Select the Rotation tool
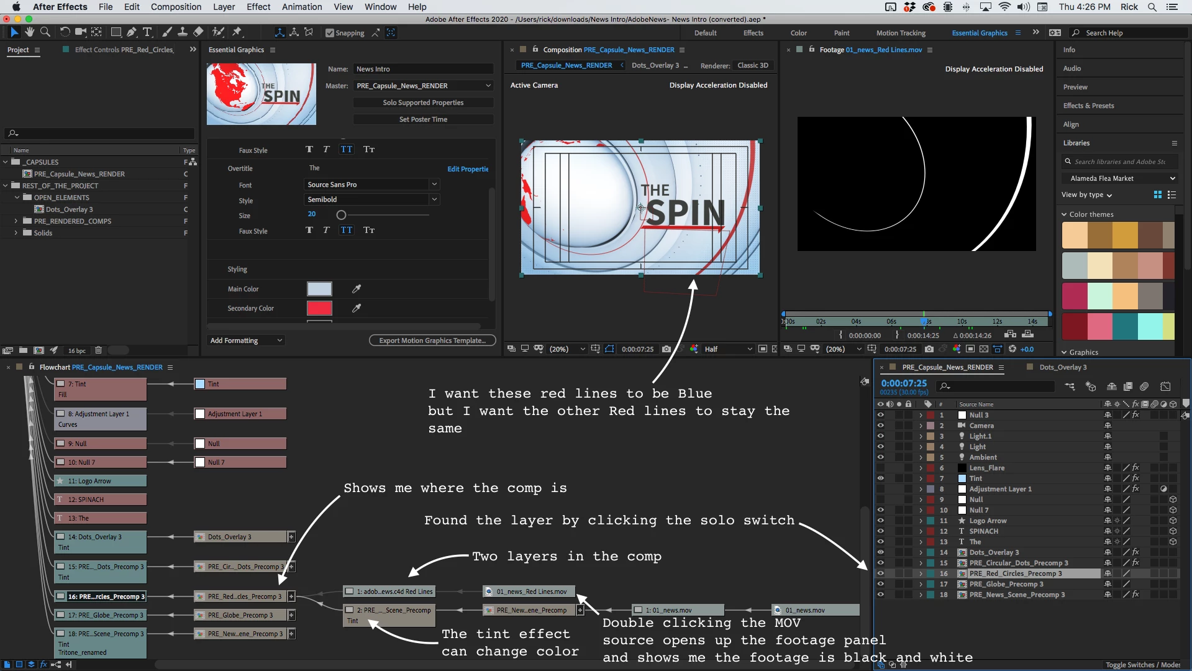Image resolution: width=1192 pixels, height=671 pixels. click(65, 32)
